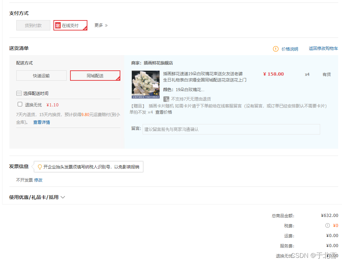Click 修改 to edit invoice info
342x262 pixels.
(x=38, y=180)
